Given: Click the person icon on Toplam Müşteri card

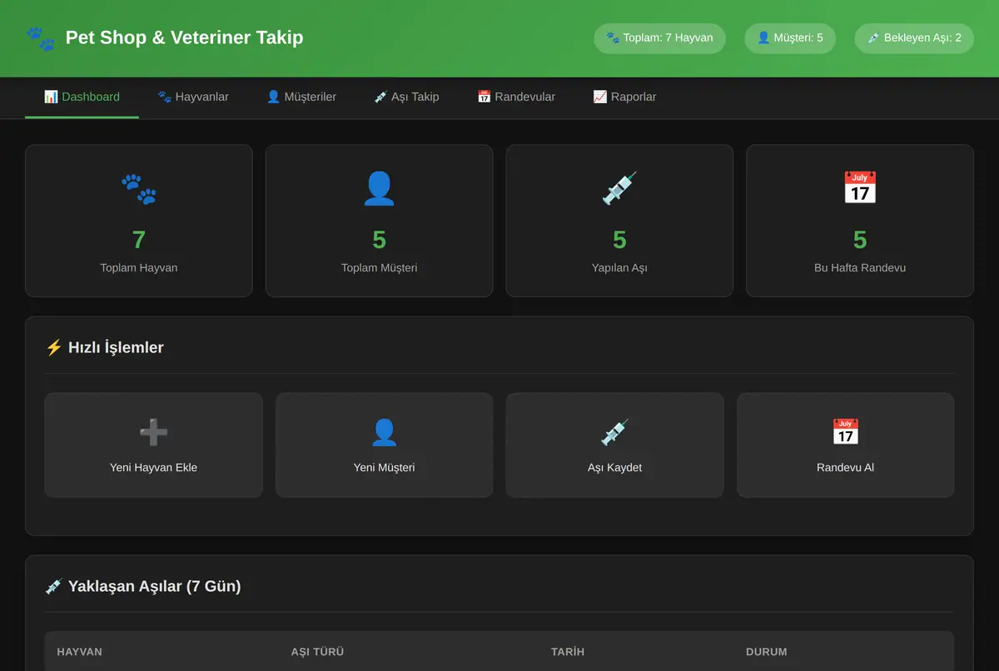Looking at the screenshot, I should (x=379, y=189).
